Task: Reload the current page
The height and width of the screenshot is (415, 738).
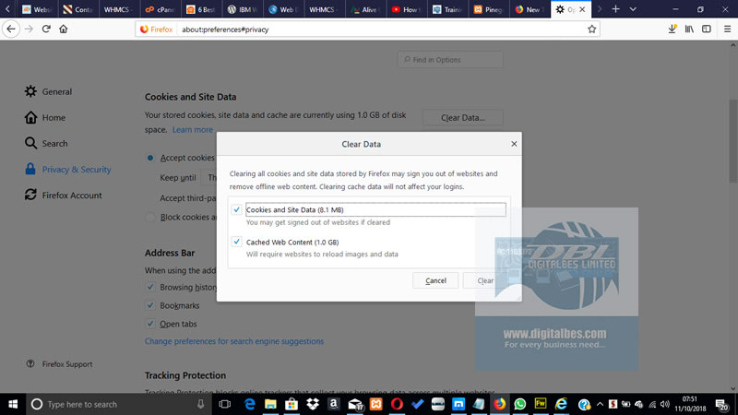Action: (x=46, y=30)
